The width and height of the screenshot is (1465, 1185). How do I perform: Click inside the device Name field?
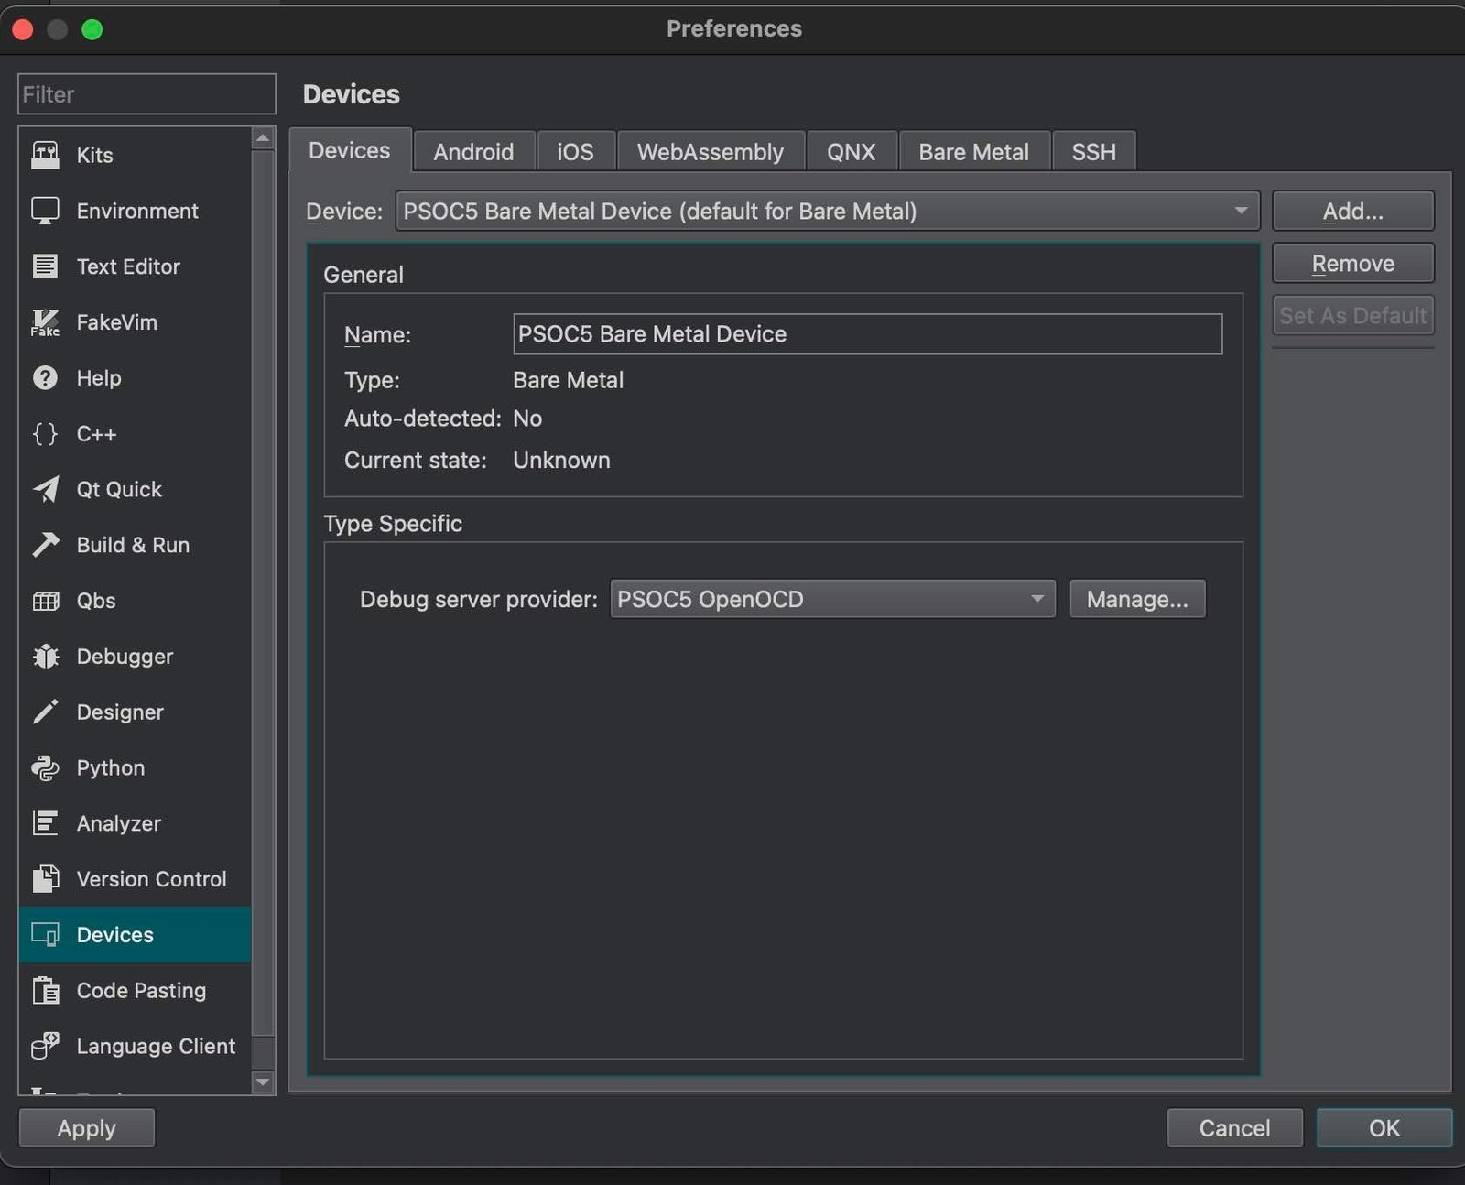[x=867, y=333]
